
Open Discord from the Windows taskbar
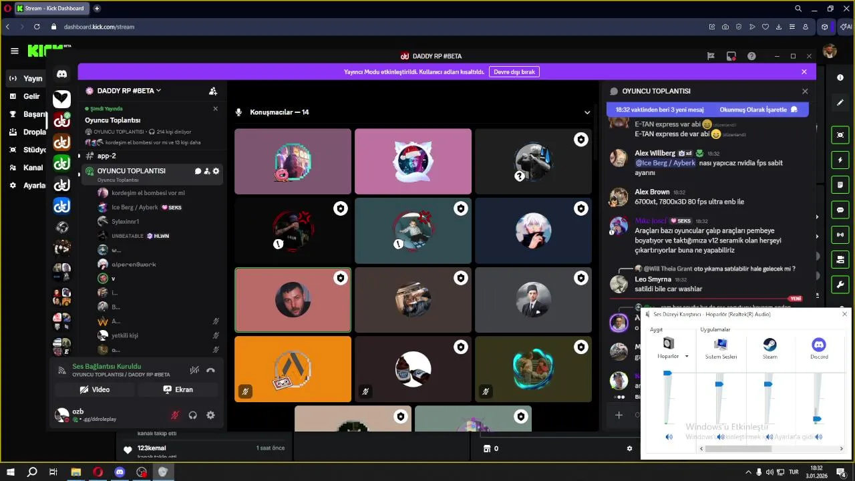(x=120, y=472)
